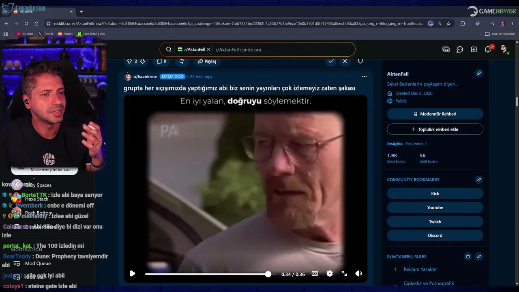Viewport: 519px width, 292px height.
Task: Play the Breaking Bad meme video
Action: (132, 274)
